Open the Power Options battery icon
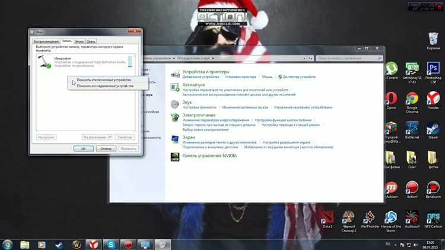The height and width of the screenshot is (250, 445). 175,118
